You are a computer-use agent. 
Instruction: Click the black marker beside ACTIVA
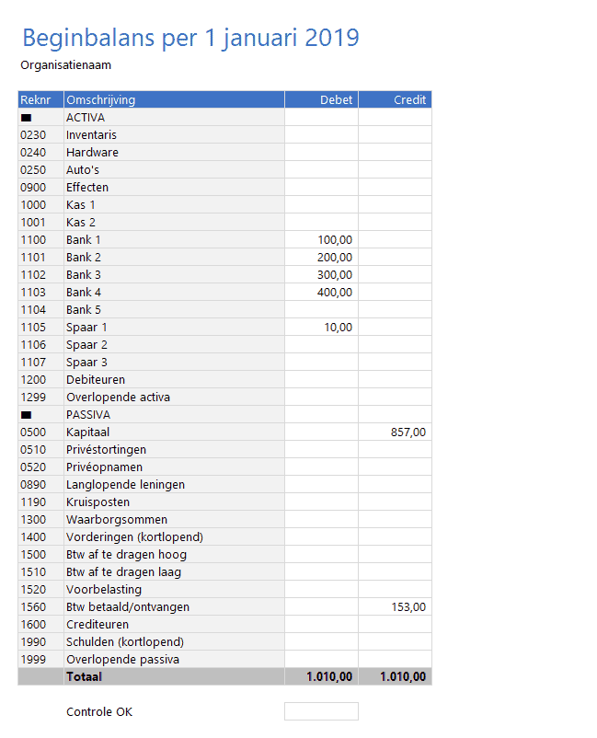26,118
